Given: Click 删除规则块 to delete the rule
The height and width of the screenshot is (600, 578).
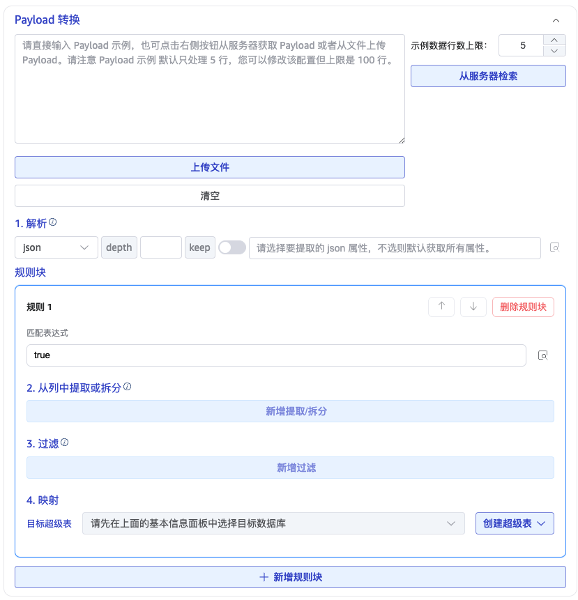Looking at the screenshot, I should coord(523,307).
